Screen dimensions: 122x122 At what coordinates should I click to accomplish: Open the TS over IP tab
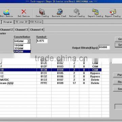tap(21, 22)
